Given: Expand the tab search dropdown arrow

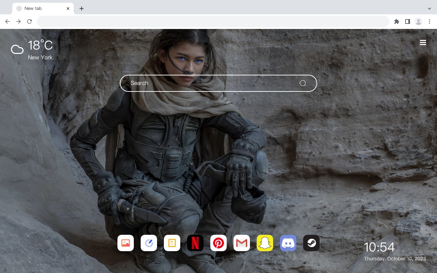Looking at the screenshot, I should pos(429,9).
